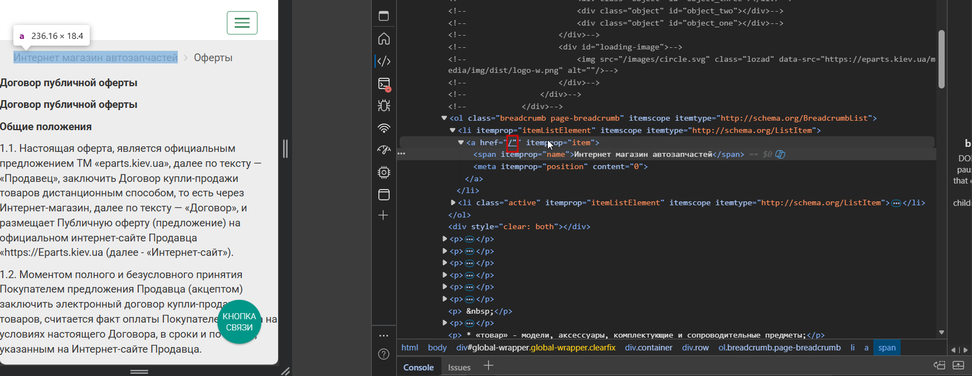Viewport: 972px width, 376px height.
Task: Open the Memory chip tool
Action: (383, 172)
